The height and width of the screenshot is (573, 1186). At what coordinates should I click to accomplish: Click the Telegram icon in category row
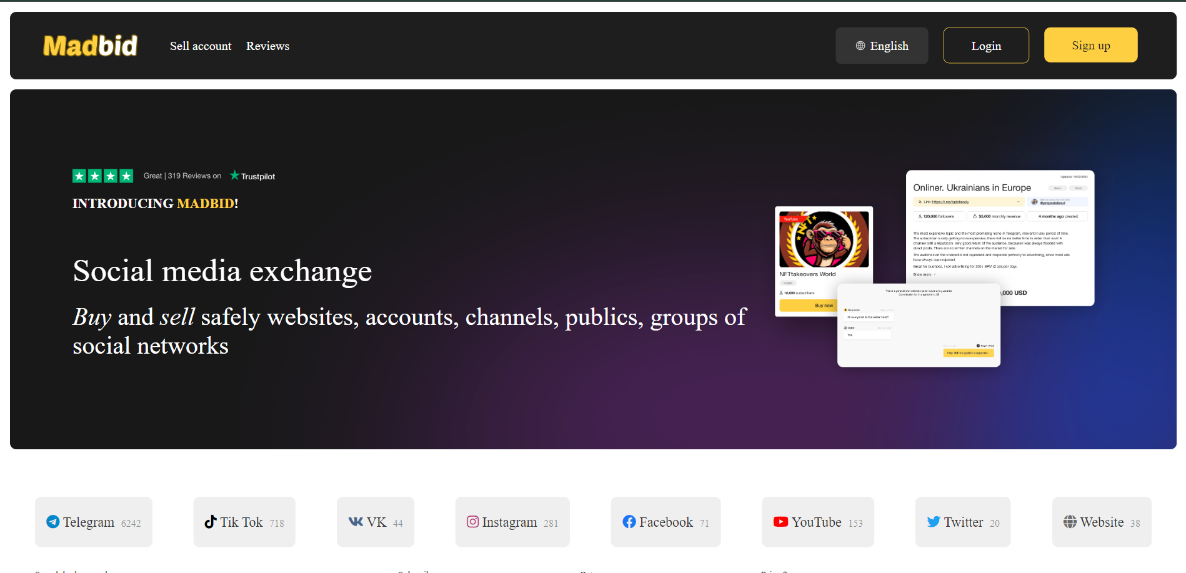pos(53,522)
